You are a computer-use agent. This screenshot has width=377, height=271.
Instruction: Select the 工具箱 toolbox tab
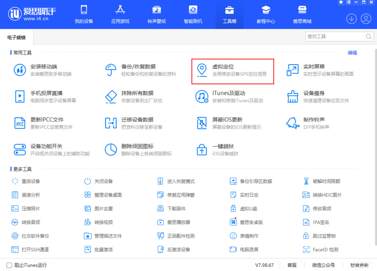229,15
